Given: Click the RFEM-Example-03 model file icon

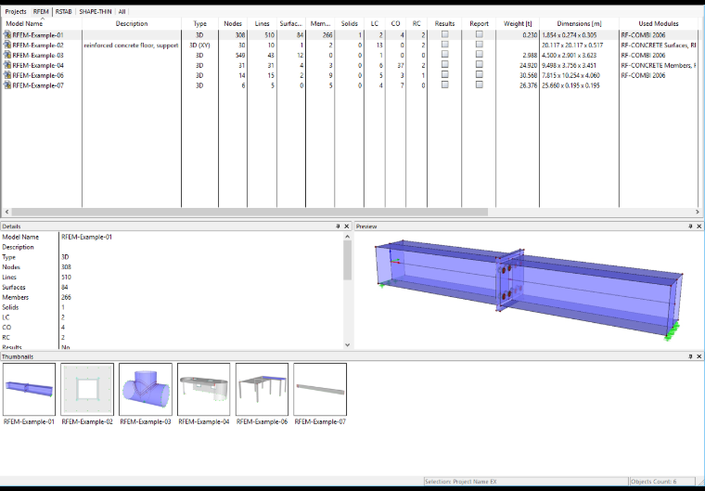Looking at the screenshot, I should click(x=7, y=55).
